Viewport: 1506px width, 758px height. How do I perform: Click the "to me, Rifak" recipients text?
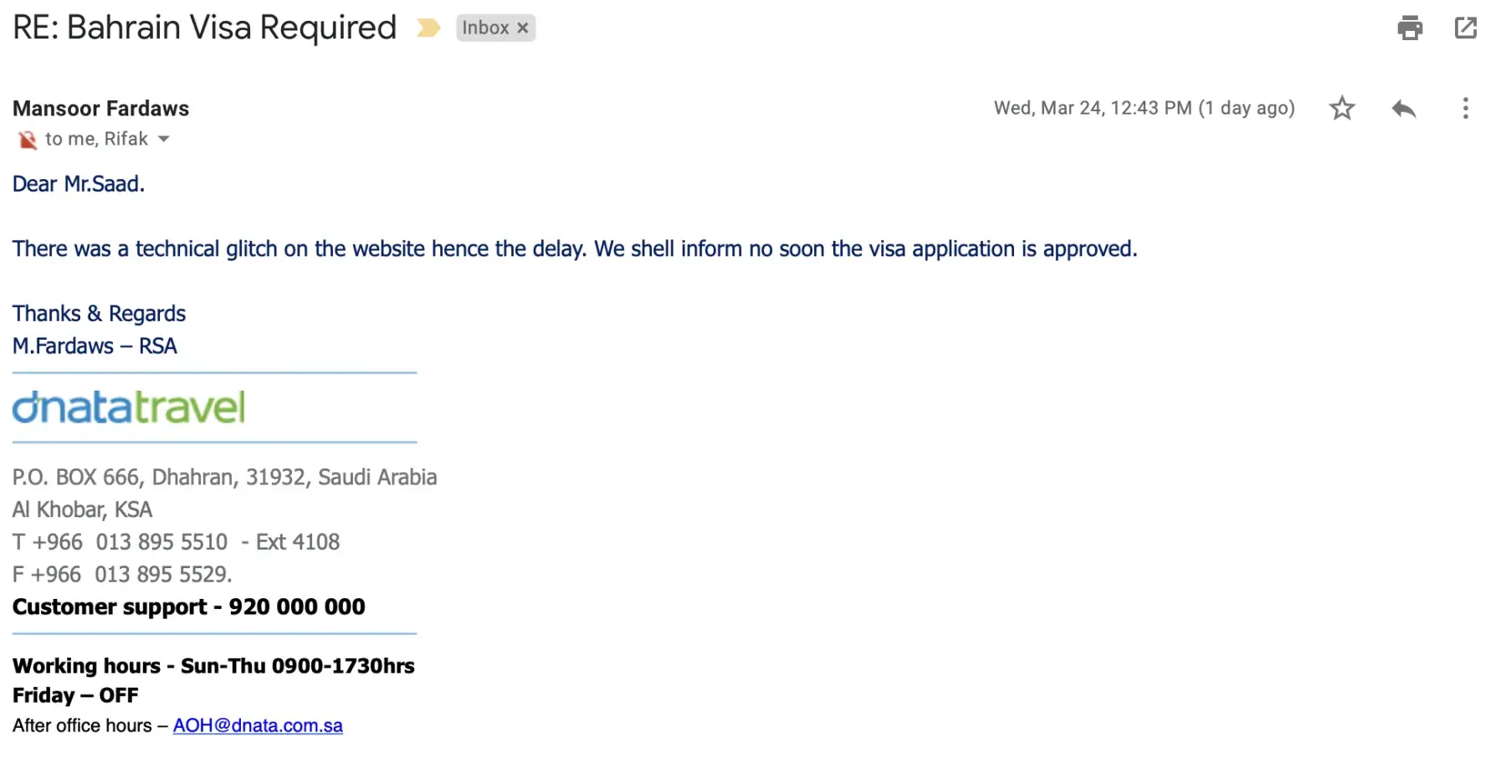click(x=96, y=139)
